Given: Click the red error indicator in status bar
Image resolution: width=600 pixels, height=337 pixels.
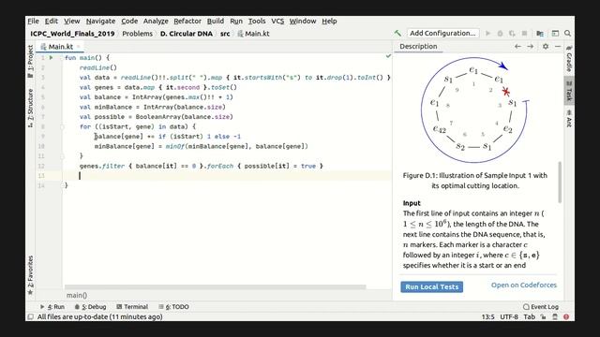Looking at the screenshot, I should 566,316.
